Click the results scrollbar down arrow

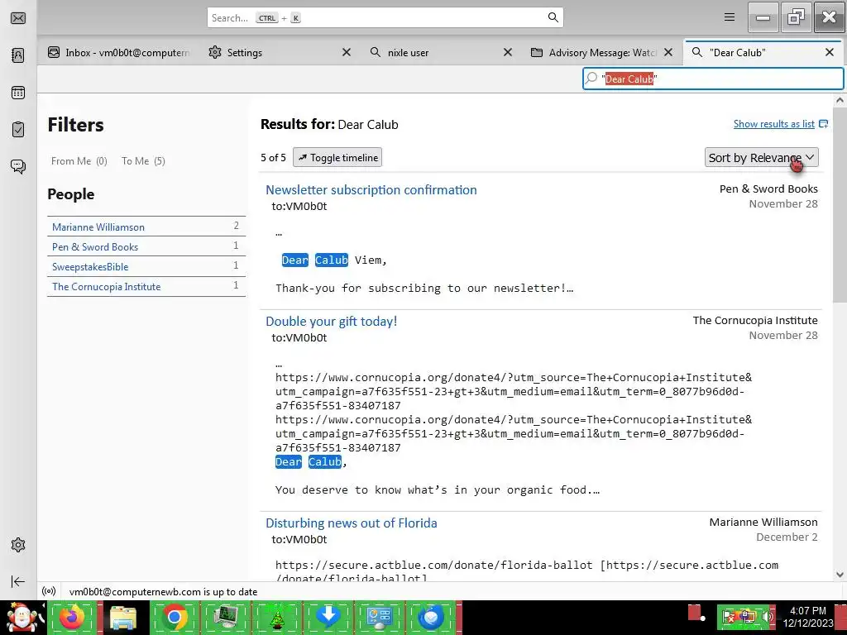coord(840,575)
